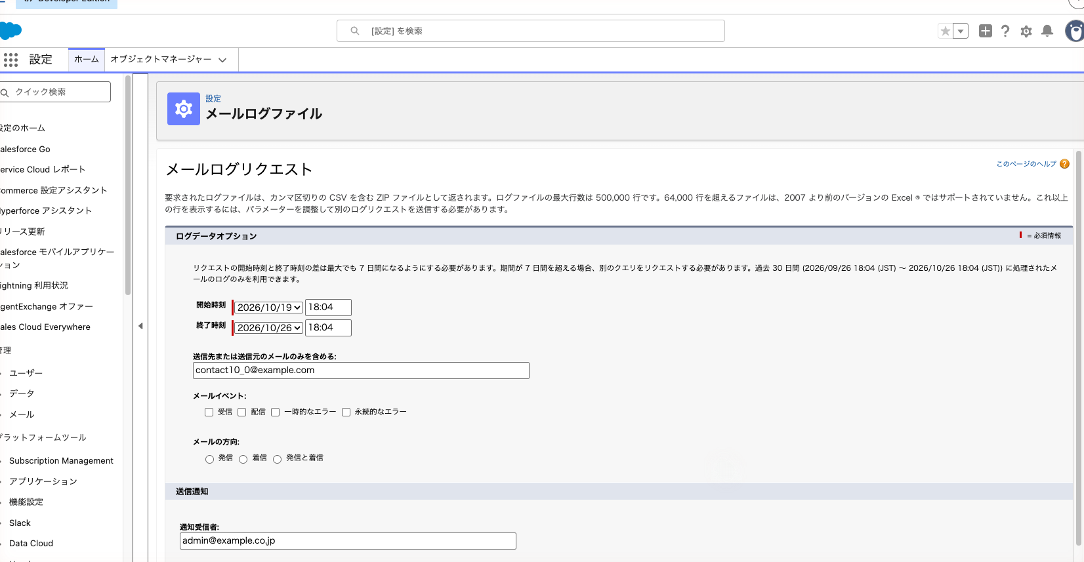Click the orange help icon beside このページのヘルプ
This screenshot has height=562, width=1084.
(x=1064, y=164)
